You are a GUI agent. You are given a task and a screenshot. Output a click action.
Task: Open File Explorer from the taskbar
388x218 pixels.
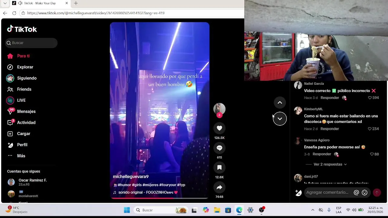(217, 210)
